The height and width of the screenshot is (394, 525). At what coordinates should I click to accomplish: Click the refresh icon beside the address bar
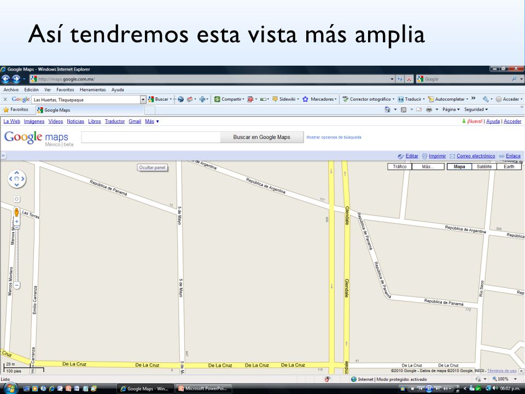tap(400, 79)
